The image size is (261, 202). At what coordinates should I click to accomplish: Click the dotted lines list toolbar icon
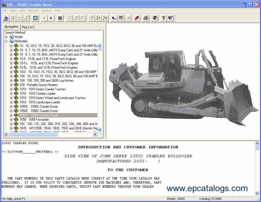click(121, 18)
